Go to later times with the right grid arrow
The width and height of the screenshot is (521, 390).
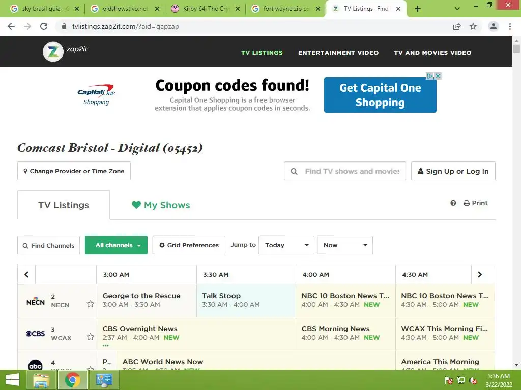480,275
